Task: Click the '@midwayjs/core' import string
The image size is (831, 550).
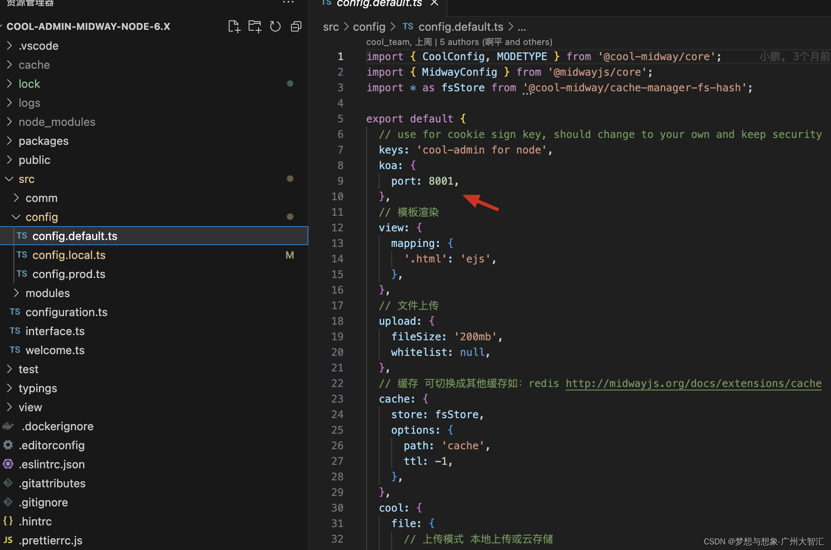Action: pyautogui.click(x=598, y=72)
